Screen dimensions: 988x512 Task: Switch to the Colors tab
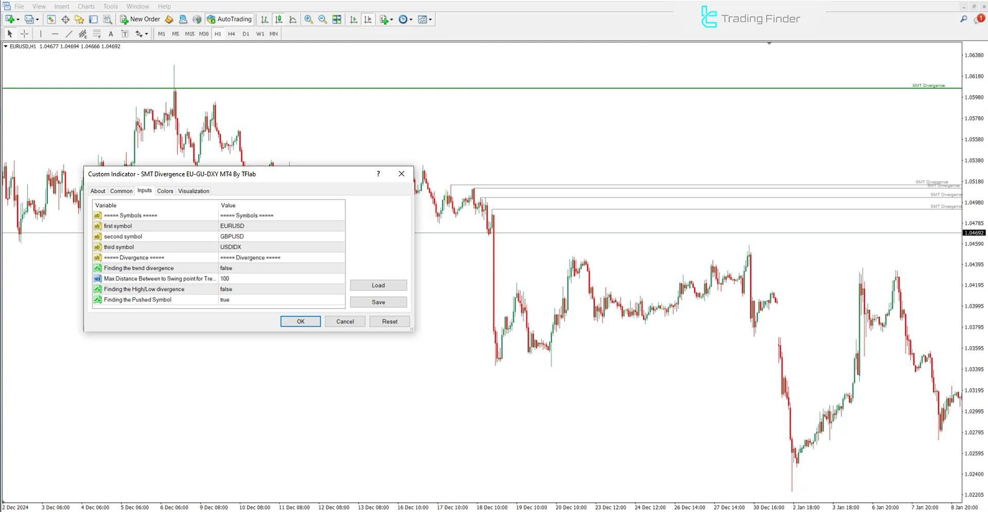[x=165, y=191]
